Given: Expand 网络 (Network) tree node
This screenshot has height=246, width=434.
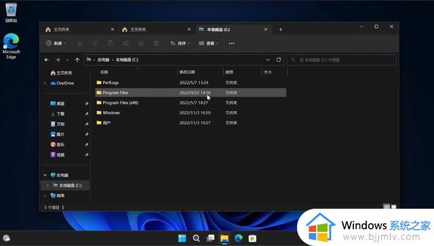Looking at the screenshot, I should tap(45, 196).
